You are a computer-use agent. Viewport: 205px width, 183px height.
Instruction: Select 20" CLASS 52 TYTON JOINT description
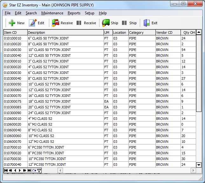49,107
